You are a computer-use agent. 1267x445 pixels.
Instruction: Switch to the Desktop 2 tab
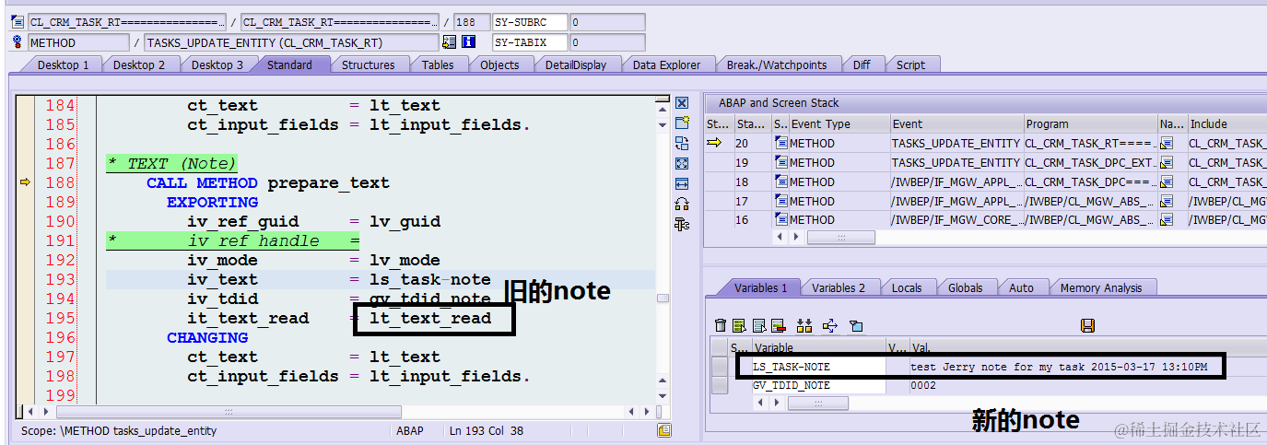pos(139,64)
